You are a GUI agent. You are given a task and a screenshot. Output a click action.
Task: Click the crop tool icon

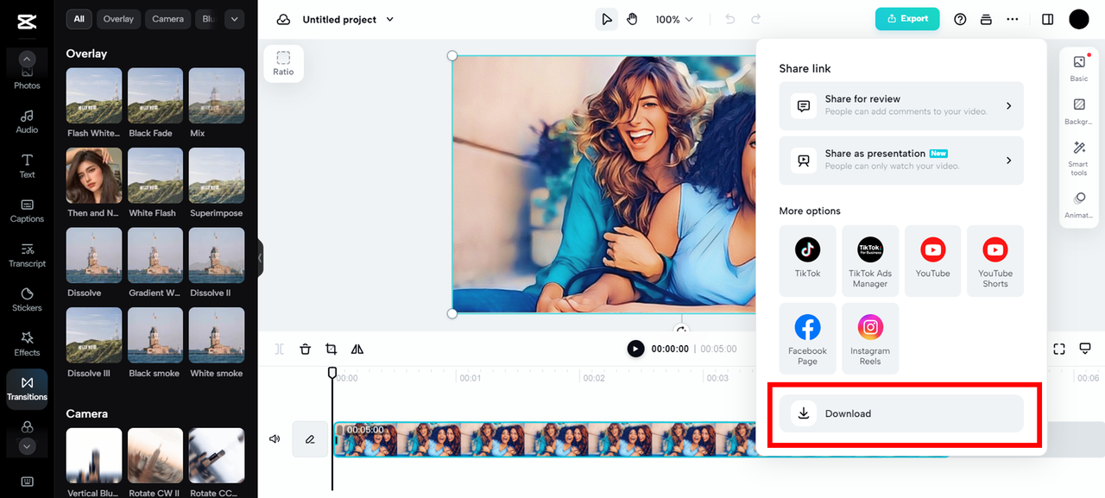click(x=331, y=349)
